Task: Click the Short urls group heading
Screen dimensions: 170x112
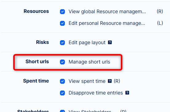Action: pyautogui.click(x=37, y=61)
